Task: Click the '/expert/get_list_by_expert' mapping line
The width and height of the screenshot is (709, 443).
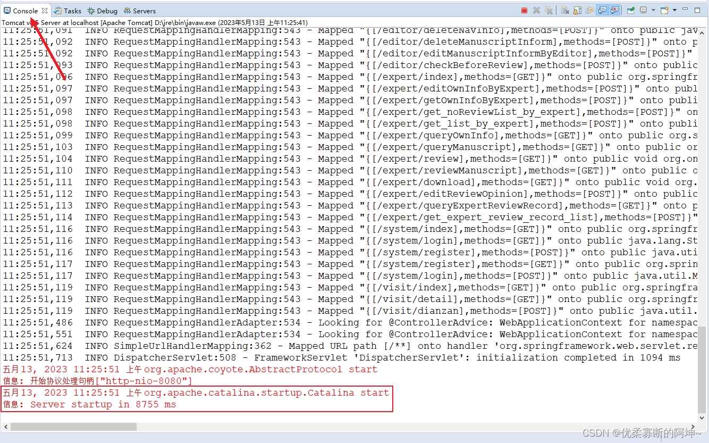Action: (350, 123)
